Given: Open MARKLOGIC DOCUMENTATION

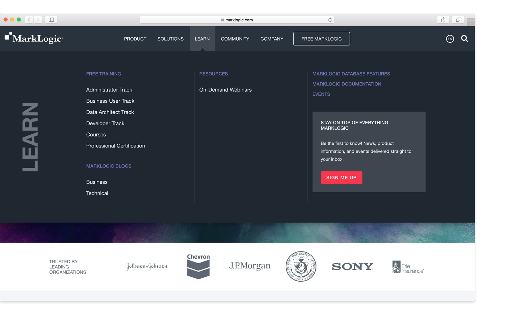Looking at the screenshot, I should tap(347, 84).
